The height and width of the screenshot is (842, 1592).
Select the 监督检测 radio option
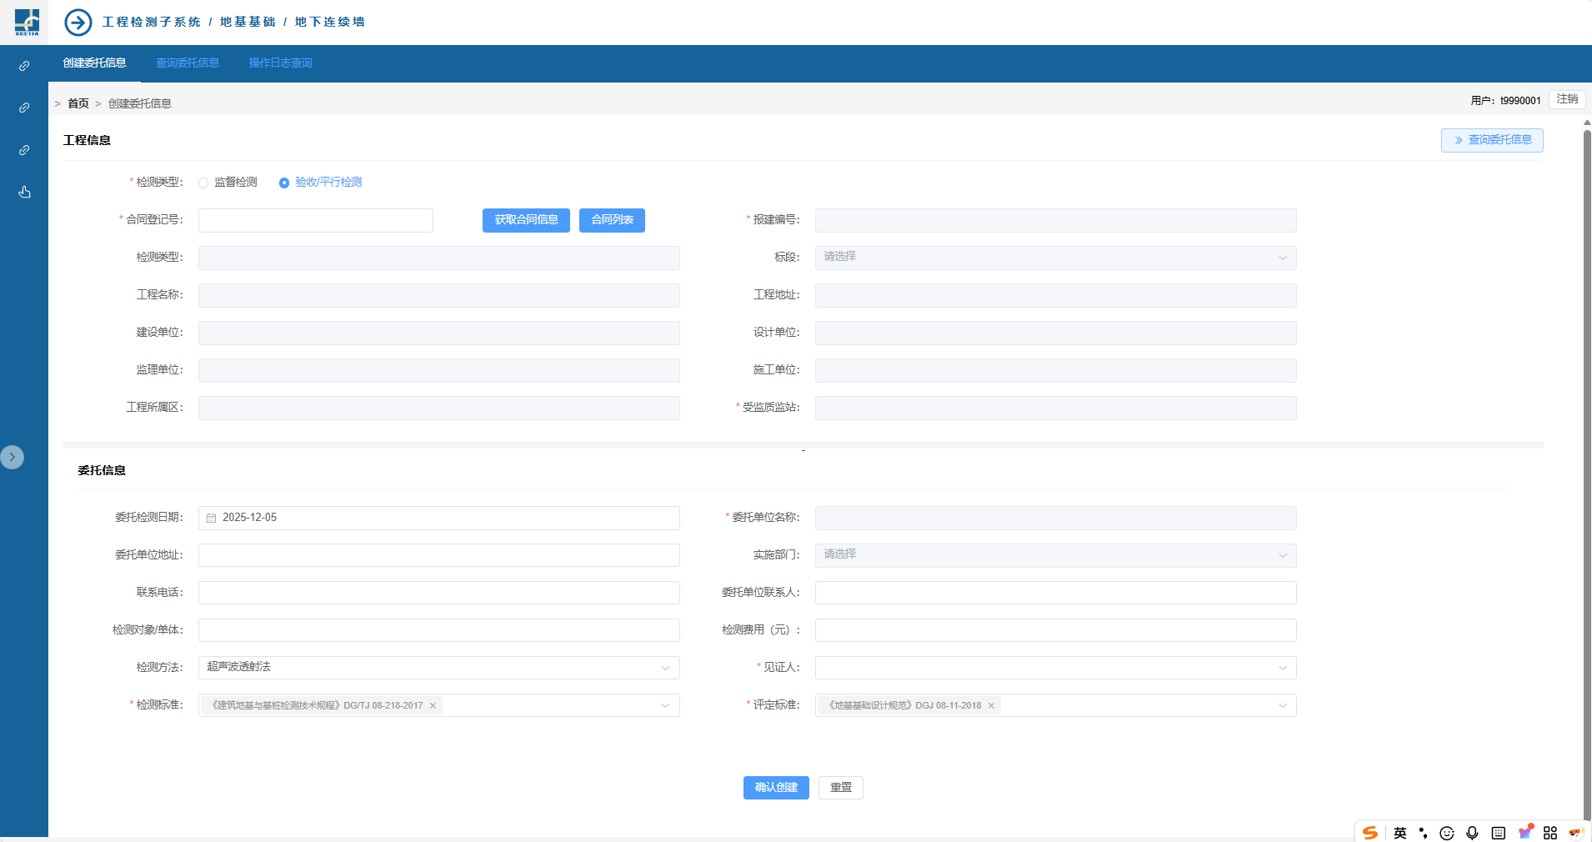[x=203, y=183]
